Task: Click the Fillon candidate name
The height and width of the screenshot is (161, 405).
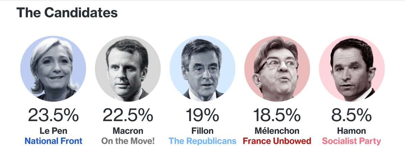Action: point(202,131)
